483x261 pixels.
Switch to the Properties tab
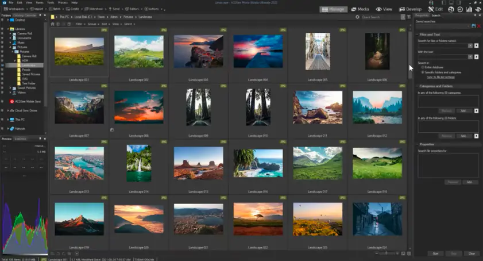[422, 15]
